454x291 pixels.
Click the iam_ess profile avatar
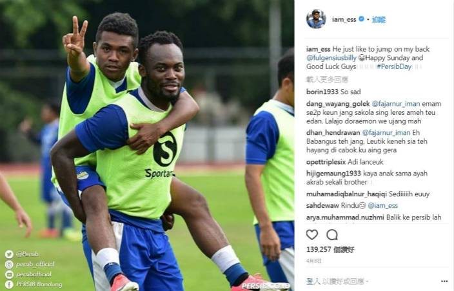pos(316,19)
